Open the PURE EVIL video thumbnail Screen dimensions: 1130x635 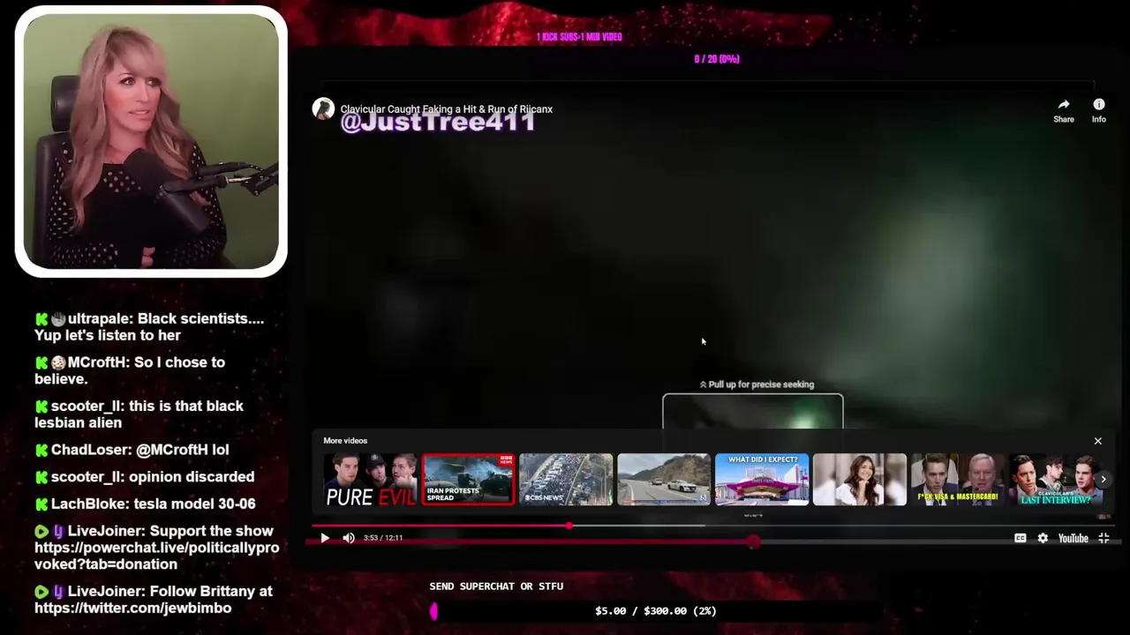pos(371,480)
